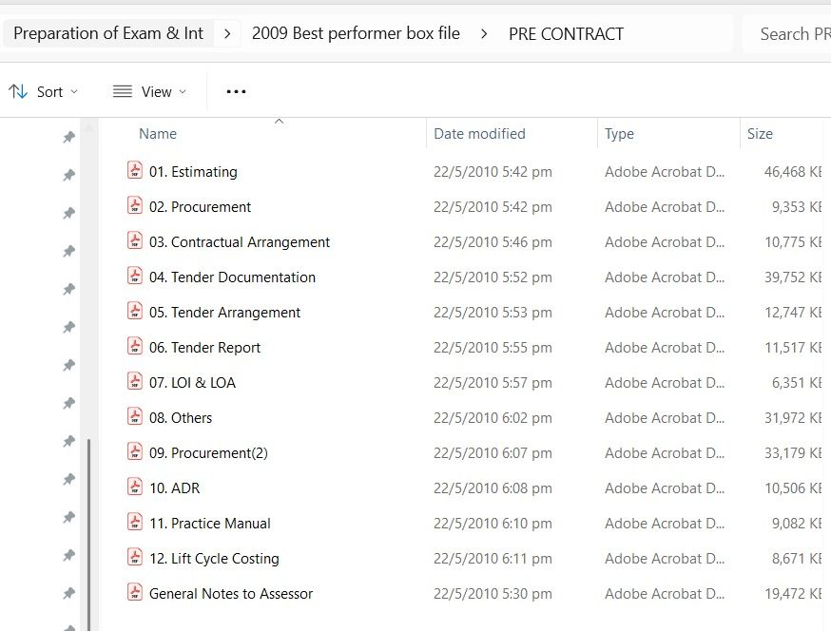The height and width of the screenshot is (631, 831).
Task: Click the Search PRE CONTRACT box
Action: (788, 34)
